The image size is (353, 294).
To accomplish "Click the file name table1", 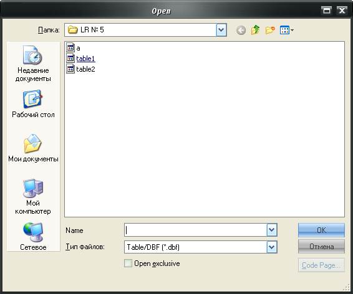I will [85, 59].
